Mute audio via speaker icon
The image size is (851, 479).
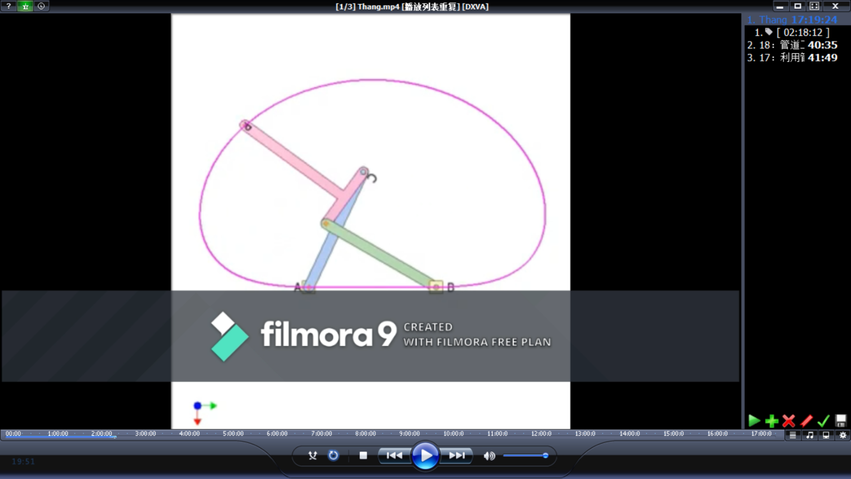(489, 456)
